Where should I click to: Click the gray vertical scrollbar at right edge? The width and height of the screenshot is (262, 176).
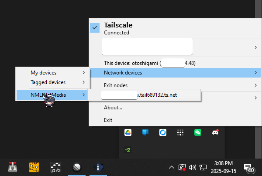(x=259, y=8)
